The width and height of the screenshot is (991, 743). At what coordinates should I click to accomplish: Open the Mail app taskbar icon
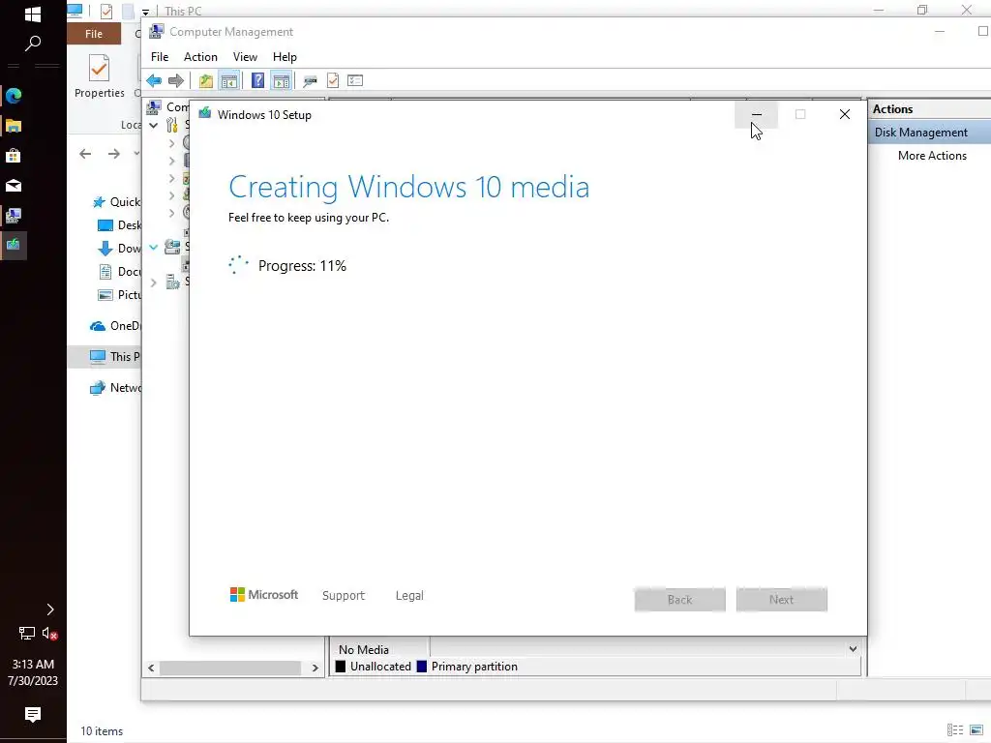point(14,186)
